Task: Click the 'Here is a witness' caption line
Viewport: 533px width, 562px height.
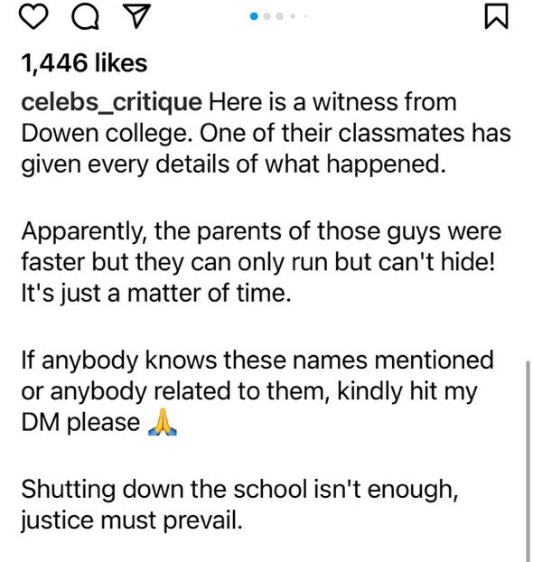Action: pos(332,102)
